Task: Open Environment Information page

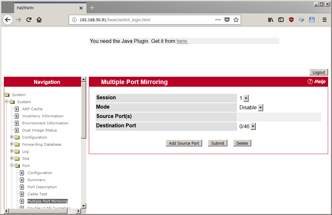Action: (x=45, y=123)
